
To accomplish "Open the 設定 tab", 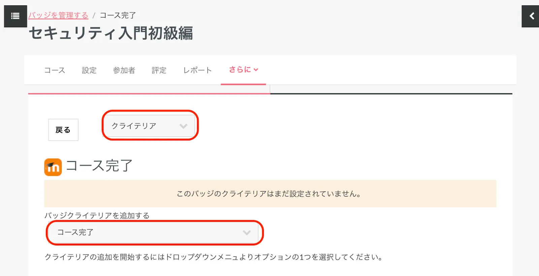I will [89, 70].
